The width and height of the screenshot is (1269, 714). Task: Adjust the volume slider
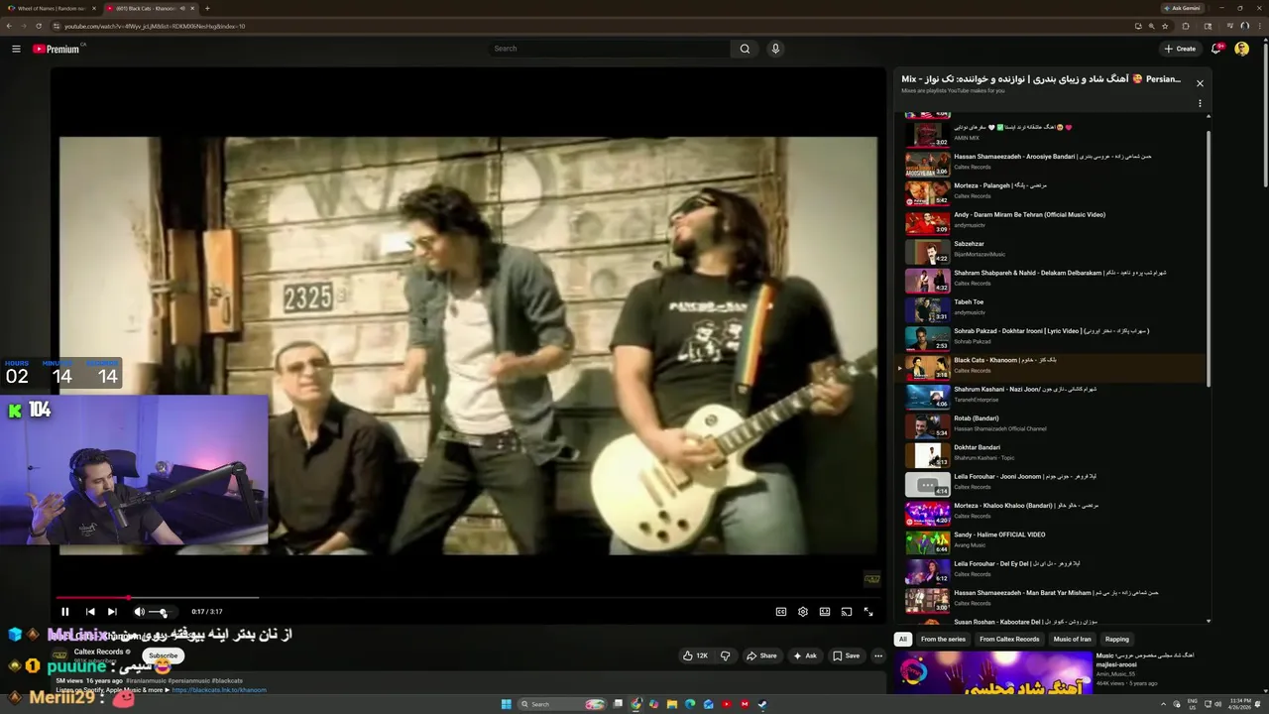pyautogui.click(x=159, y=612)
